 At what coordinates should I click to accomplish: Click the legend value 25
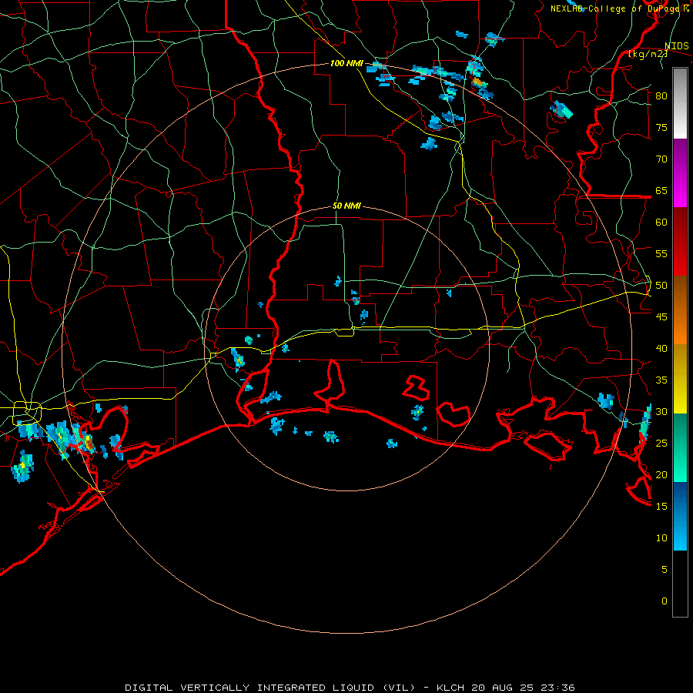tap(661, 444)
